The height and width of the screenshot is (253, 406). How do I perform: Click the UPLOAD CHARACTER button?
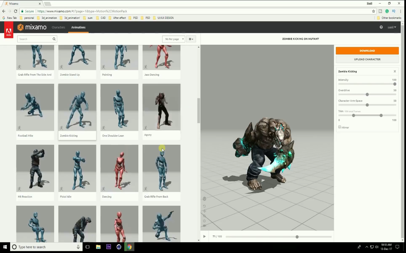[x=367, y=59]
